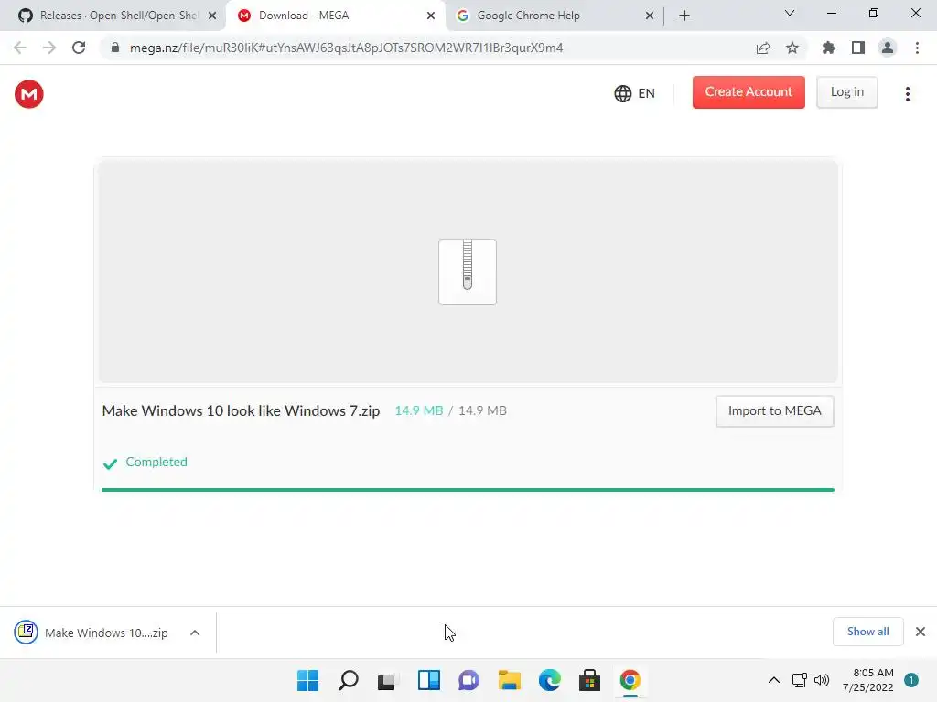The width and height of the screenshot is (937, 702).
Task: Open the MEGA page three-dot menu
Action: pos(907,94)
